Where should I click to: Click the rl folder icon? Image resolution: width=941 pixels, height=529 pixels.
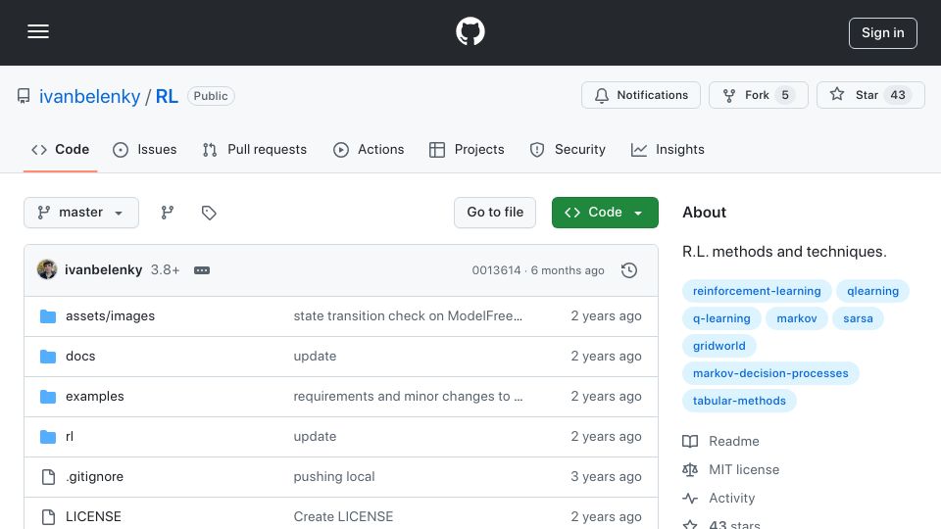point(48,437)
